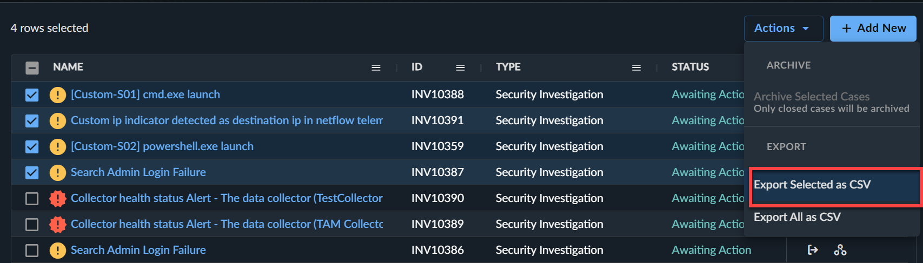This screenshot has width=923, height=263.
Task: Open the TYPE column menu icon
Action: pyautogui.click(x=636, y=68)
